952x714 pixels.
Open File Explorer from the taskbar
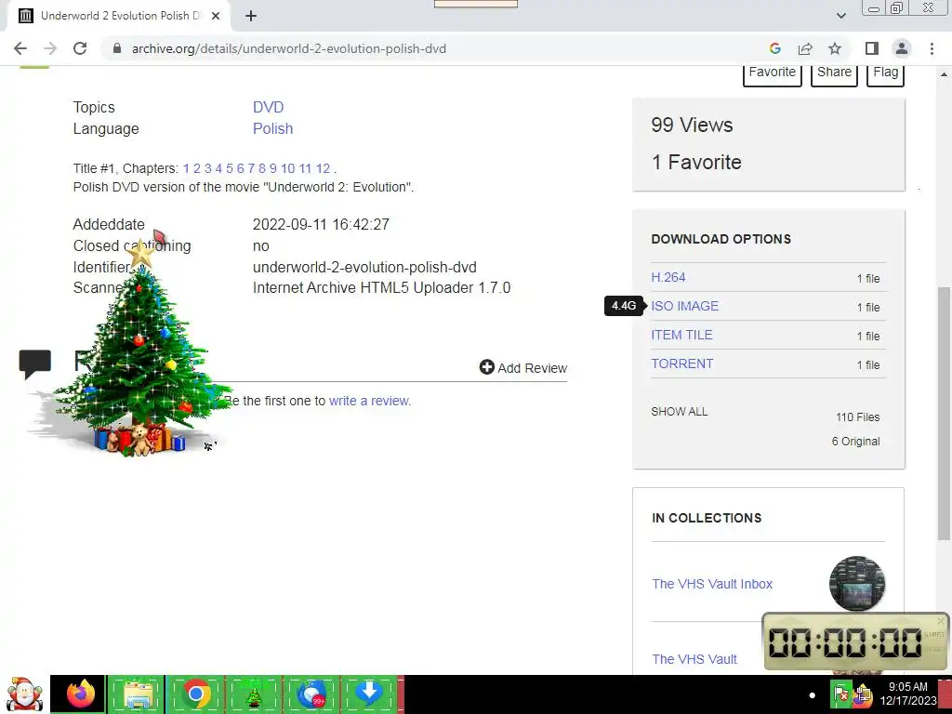(x=138, y=694)
